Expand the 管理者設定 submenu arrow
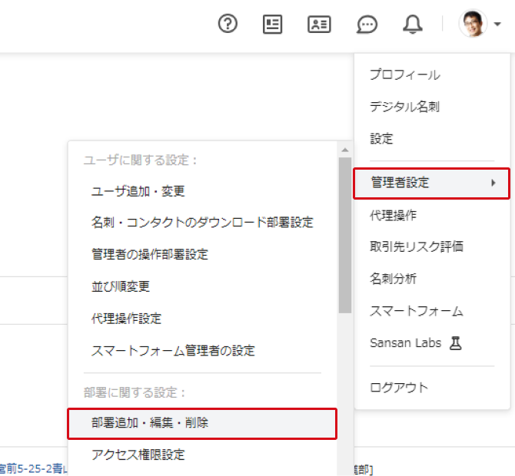 tap(493, 183)
